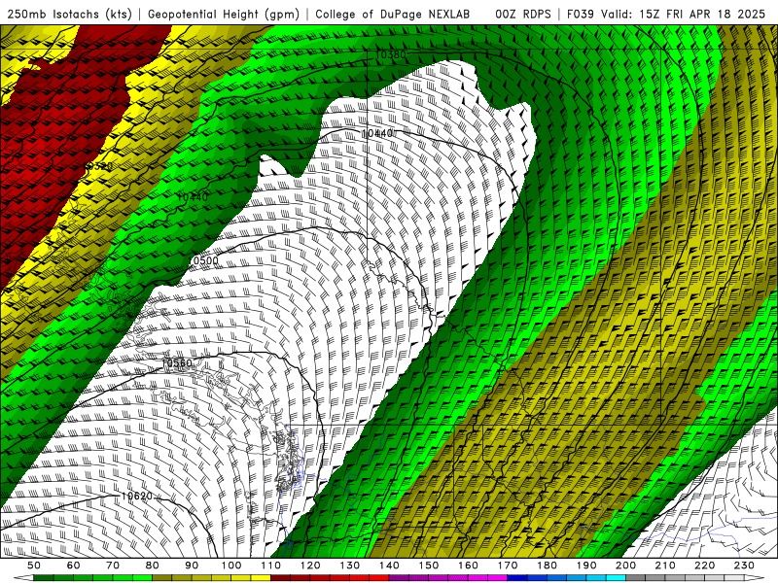Click the 10620 height contour label
778x583 pixels.
tap(136, 496)
